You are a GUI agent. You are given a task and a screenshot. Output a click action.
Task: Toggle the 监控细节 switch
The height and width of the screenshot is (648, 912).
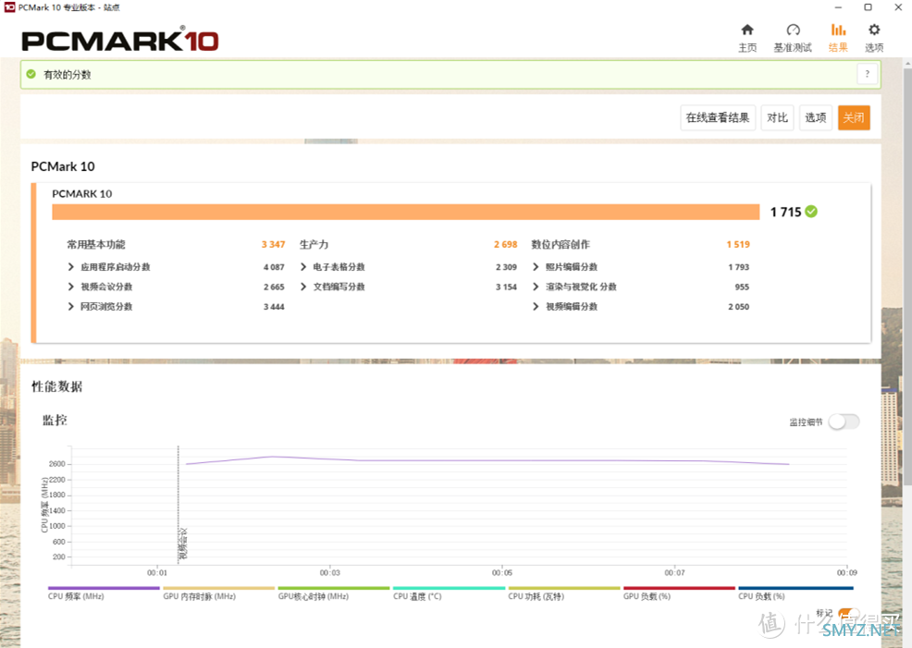pyautogui.click(x=844, y=422)
